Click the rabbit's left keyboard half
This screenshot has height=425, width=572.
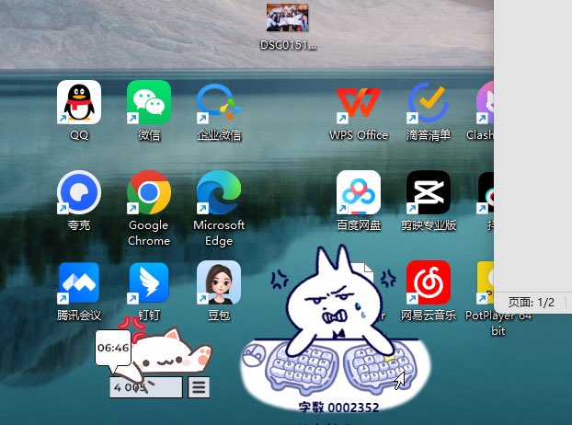coord(301,367)
